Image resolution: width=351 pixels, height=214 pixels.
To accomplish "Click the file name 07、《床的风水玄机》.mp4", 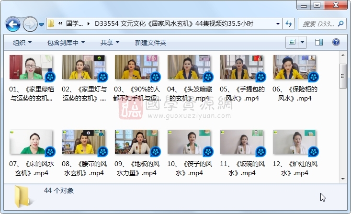I will click(x=32, y=169).
